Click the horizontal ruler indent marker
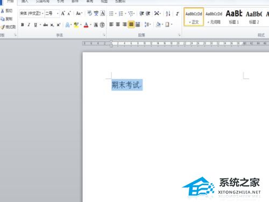This screenshot has height=202, width=269. tap(111, 44)
